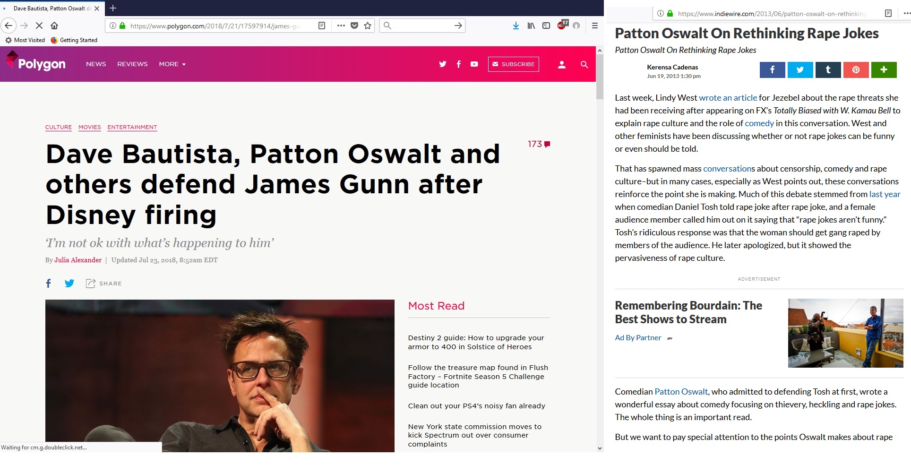The height and width of the screenshot is (465, 911).
Task: Click the page vertical scrollbar thumb
Action: coord(600,77)
